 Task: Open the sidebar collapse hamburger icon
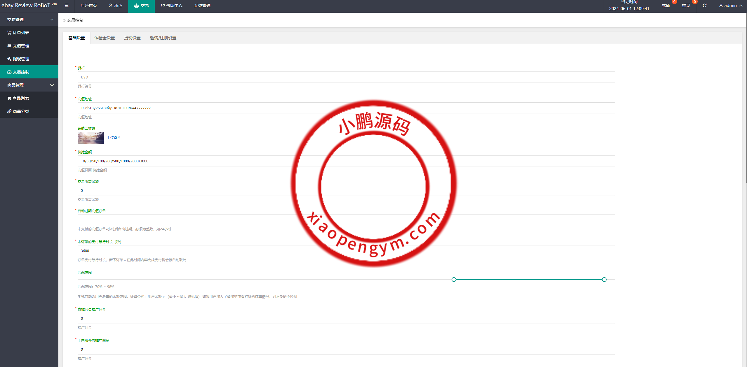click(67, 5)
